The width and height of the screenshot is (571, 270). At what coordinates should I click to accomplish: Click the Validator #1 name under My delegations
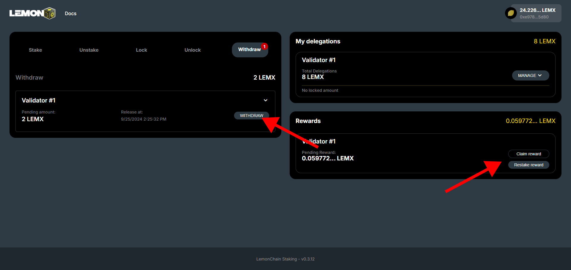point(319,60)
